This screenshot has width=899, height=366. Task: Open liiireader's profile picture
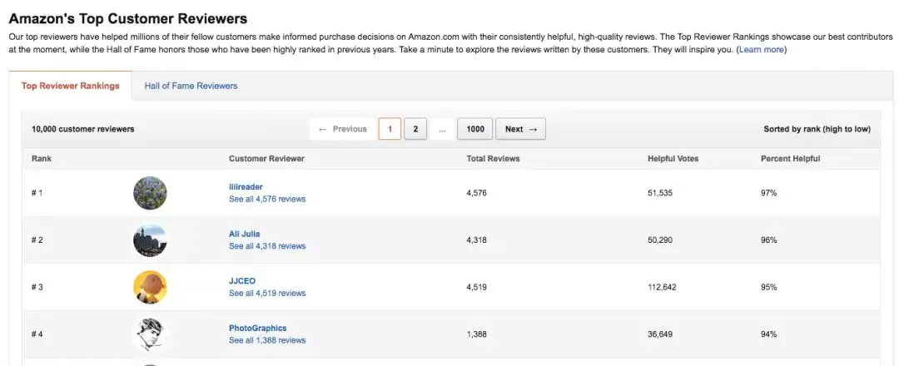(x=150, y=193)
